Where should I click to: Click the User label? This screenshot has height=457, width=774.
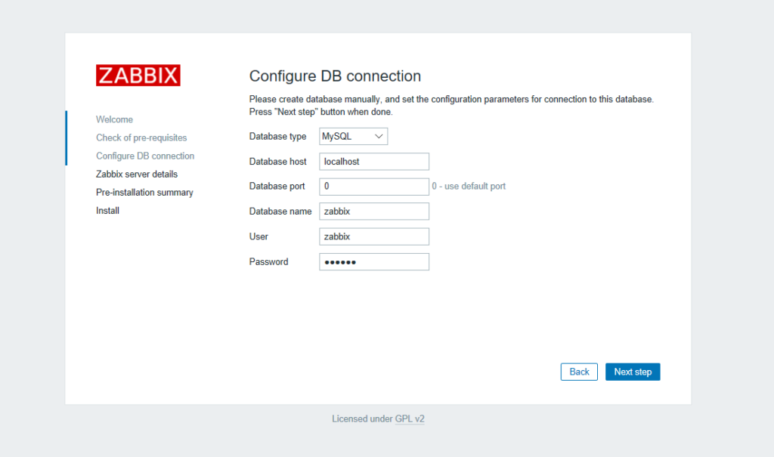pyautogui.click(x=259, y=236)
